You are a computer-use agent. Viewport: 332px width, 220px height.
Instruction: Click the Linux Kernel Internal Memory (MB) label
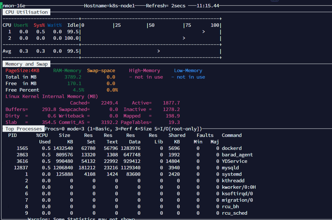click(x=52, y=96)
